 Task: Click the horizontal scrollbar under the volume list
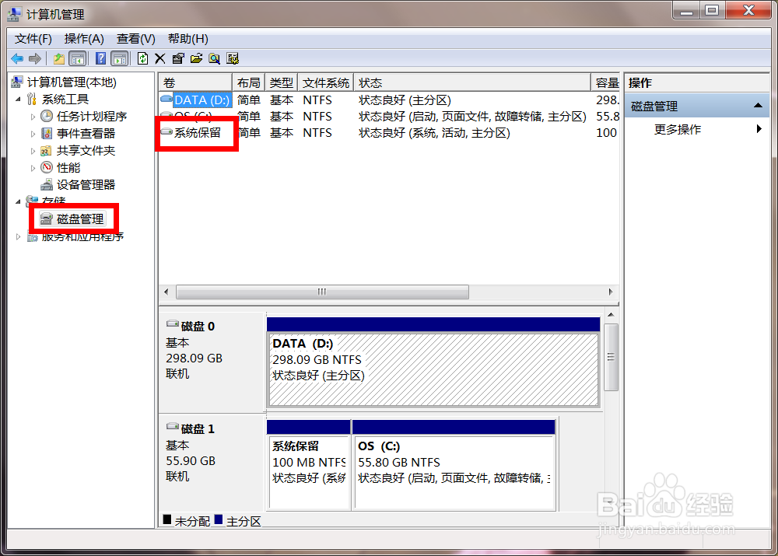[x=322, y=292]
